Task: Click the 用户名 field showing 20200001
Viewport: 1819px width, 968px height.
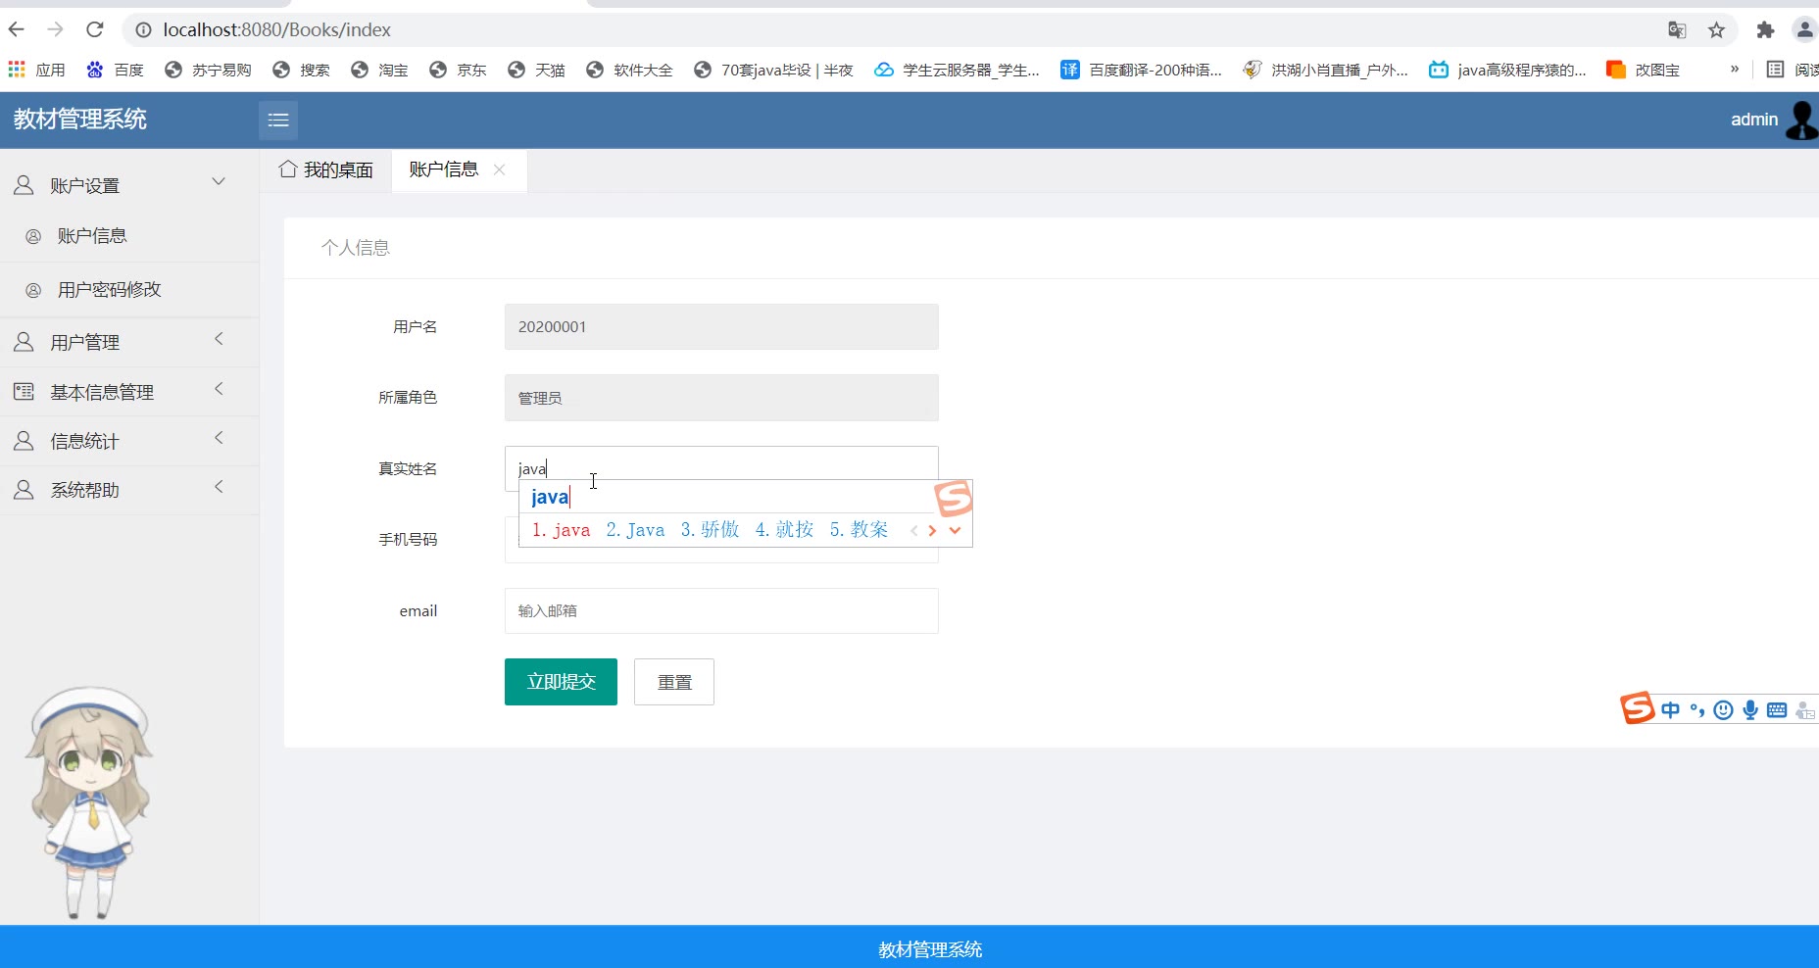Action: coord(721,326)
